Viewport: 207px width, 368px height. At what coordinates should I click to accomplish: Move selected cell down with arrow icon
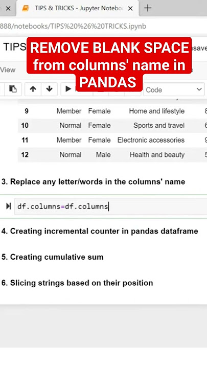(49, 89)
